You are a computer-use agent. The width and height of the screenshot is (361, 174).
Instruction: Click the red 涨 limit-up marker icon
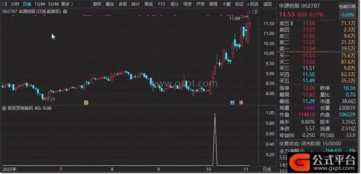tap(241, 102)
